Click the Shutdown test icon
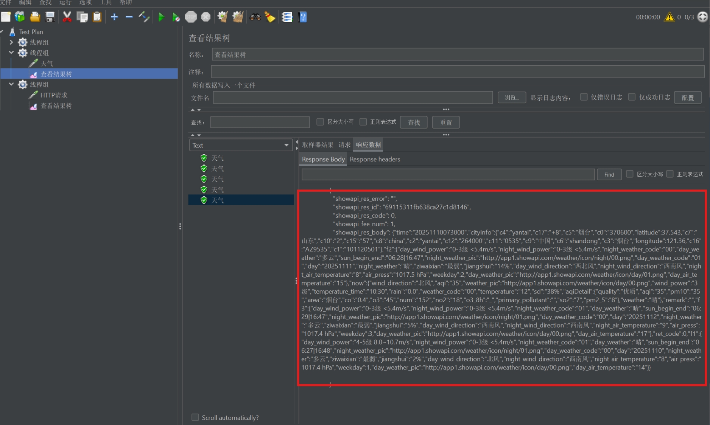Viewport: 710px width, 425px height. [x=206, y=17]
